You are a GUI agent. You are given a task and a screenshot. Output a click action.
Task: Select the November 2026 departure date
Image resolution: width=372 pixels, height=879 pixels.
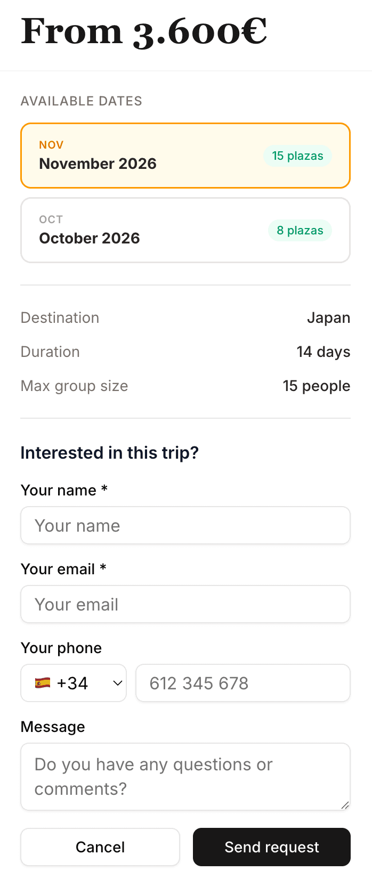coord(185,156)
